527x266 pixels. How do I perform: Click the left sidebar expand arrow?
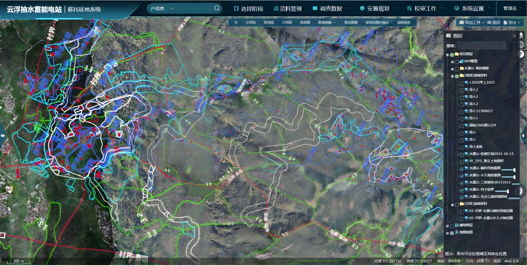coord(3,136)
